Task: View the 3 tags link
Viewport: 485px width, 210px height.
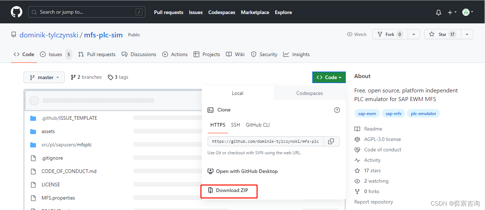Action: [x=118, y=77]
